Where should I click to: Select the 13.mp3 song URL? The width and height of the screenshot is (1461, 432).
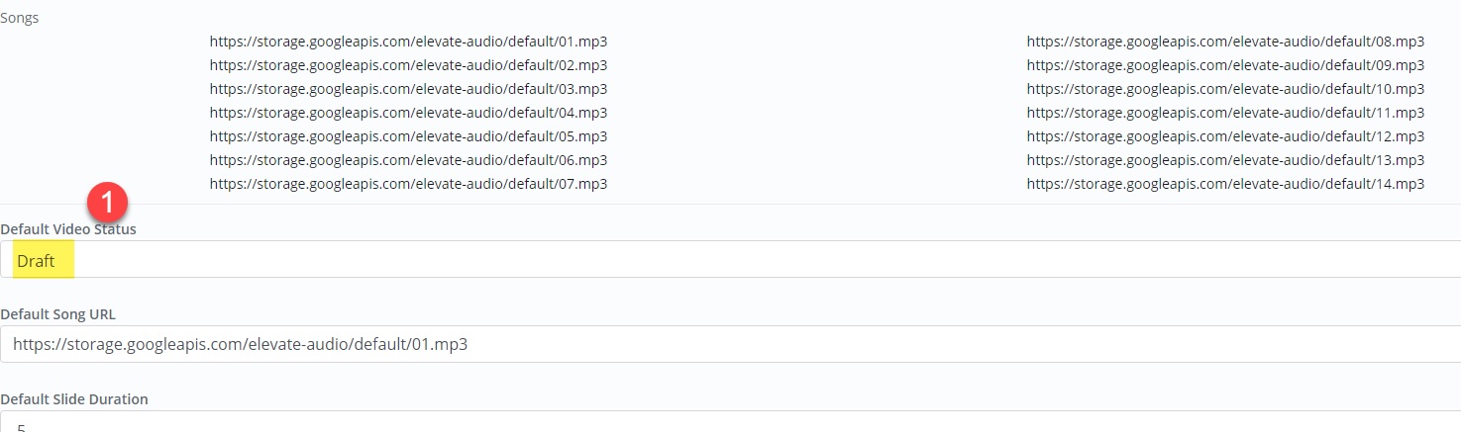pyautogui.click(x=1225, y=160)
